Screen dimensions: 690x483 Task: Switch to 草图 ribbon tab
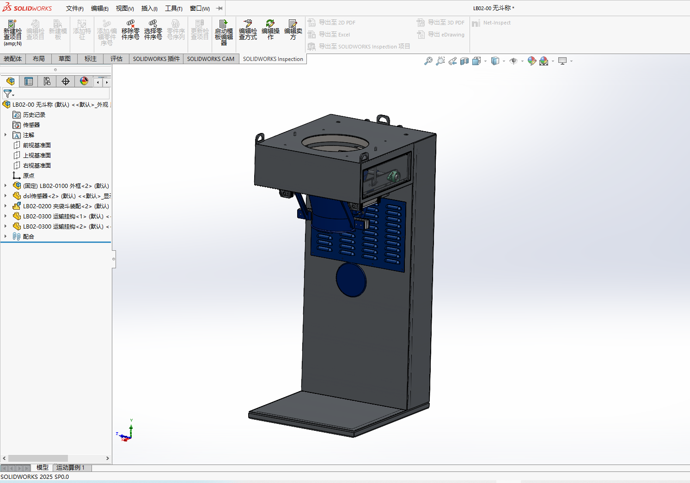[x=65, y=59]
